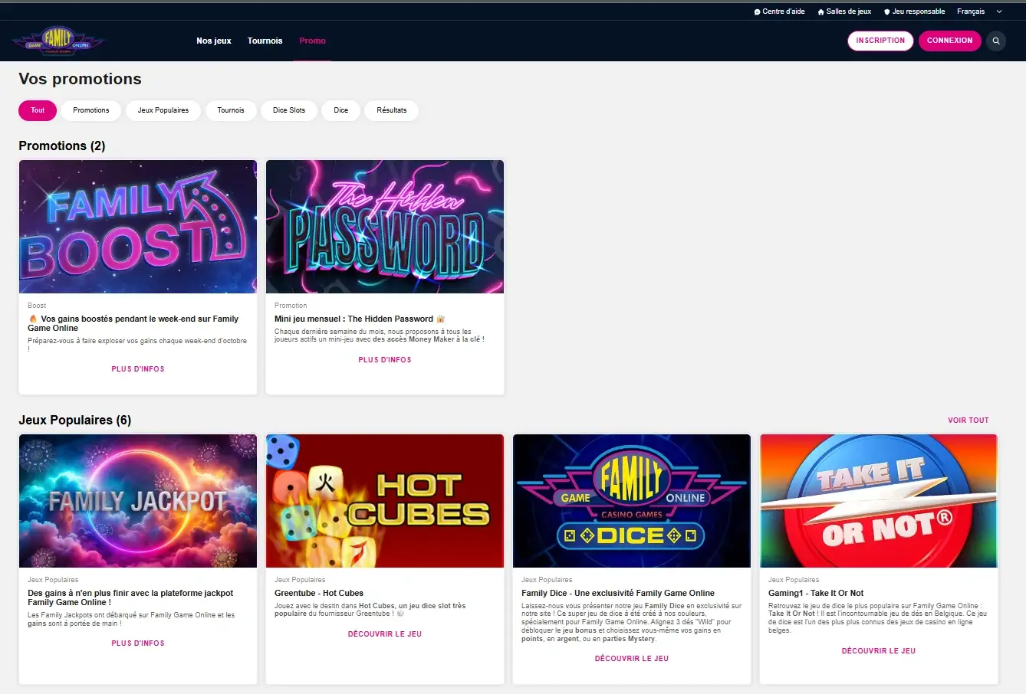Click the Salles de jeux home icon

[x=820, y=11]
